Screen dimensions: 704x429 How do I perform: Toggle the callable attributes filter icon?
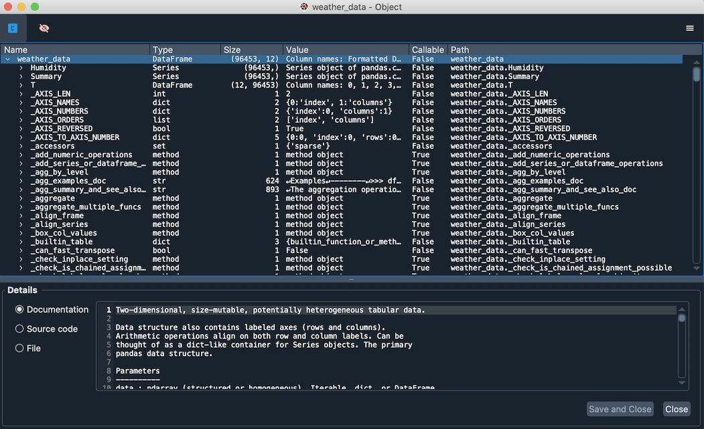point(12,28)
